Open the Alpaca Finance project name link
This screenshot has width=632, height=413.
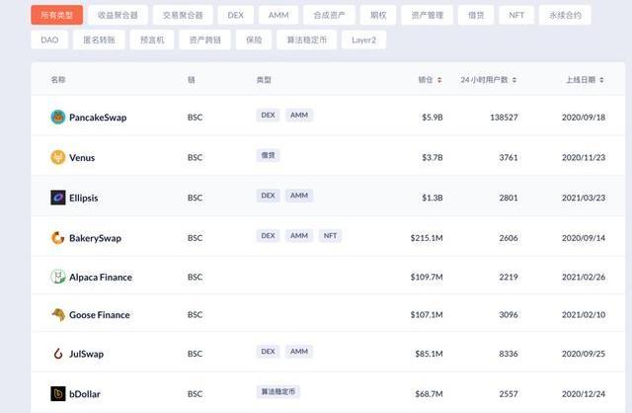pyautogui.click(x=101, y=278)
